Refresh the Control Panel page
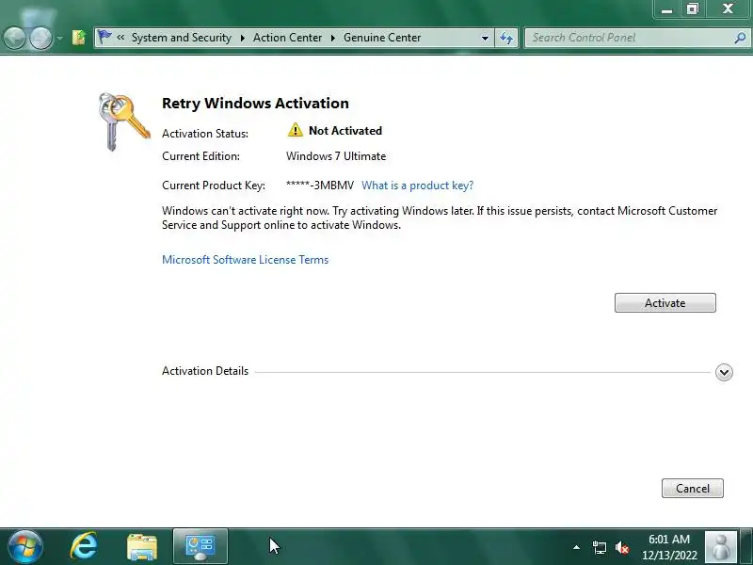This screenshot has width=753, height=565. (506, 38)
